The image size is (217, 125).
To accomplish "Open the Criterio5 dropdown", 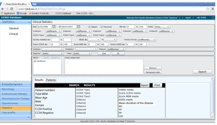I will 166,31.
